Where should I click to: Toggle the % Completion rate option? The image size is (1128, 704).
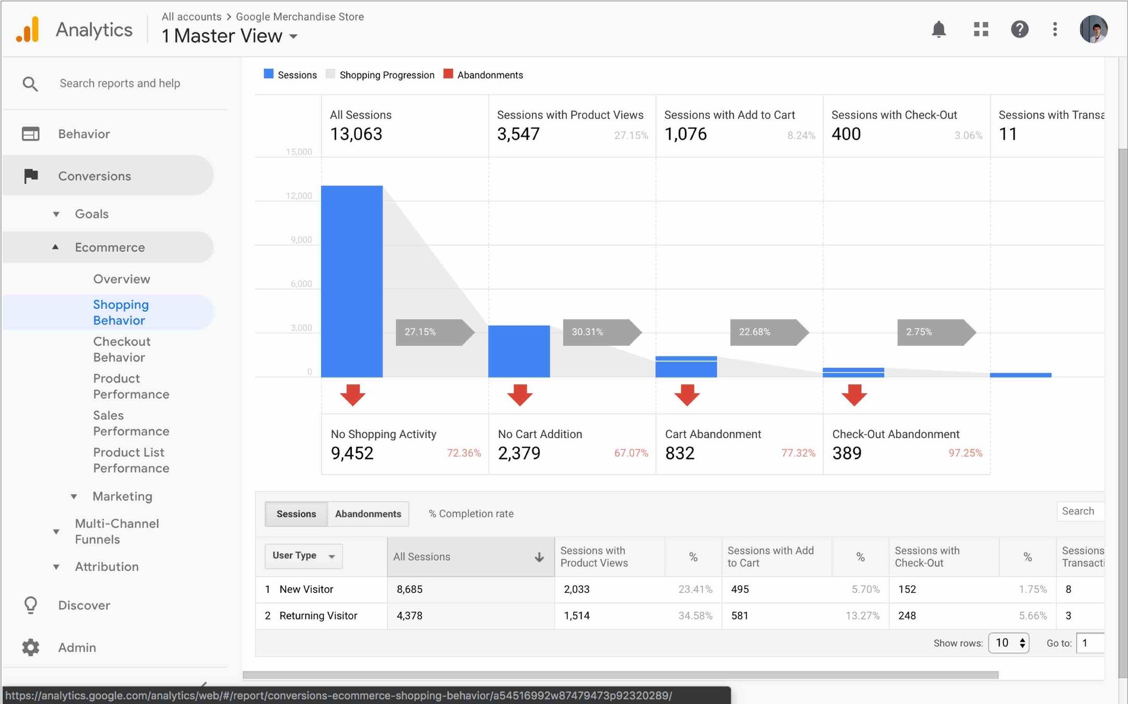point(471,514)
